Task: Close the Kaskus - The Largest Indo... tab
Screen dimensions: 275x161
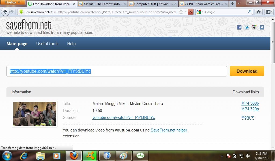Action: click(125, 4)
